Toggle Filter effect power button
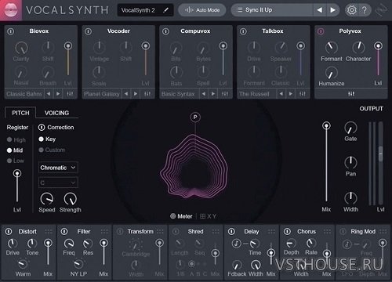Screen dimensions: 392x282 (x=64, y=232)
